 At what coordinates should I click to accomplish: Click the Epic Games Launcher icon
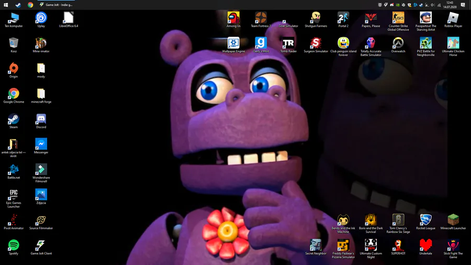point(14,198)
